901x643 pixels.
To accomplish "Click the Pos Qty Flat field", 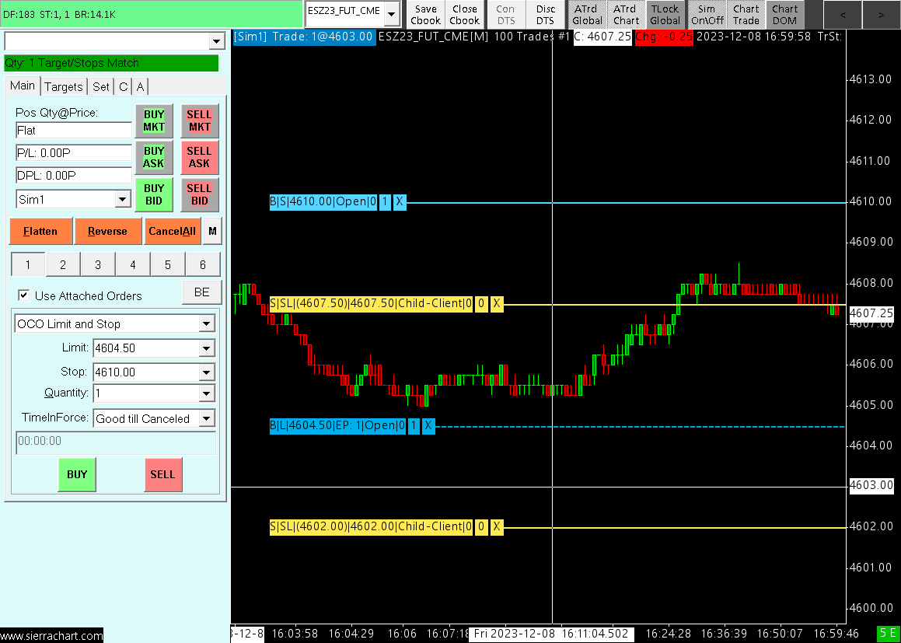I will pos(74,131).
